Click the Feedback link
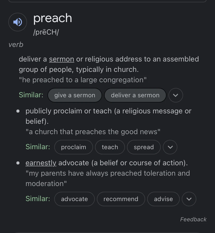The width and height of the screenshot is (215, 233). [x=193, y=219]
